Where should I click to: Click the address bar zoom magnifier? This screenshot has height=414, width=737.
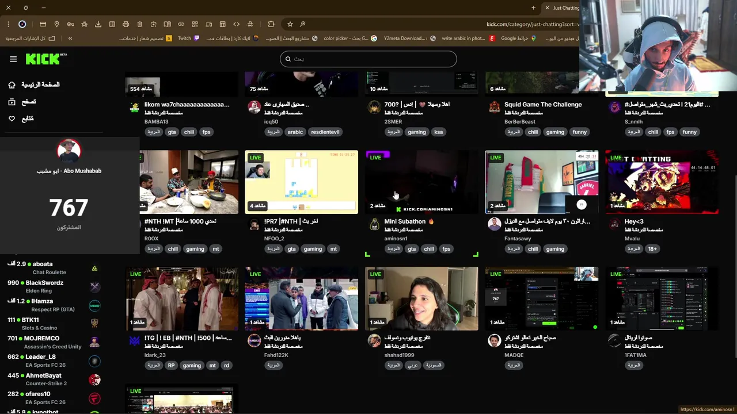coord(303,24)
